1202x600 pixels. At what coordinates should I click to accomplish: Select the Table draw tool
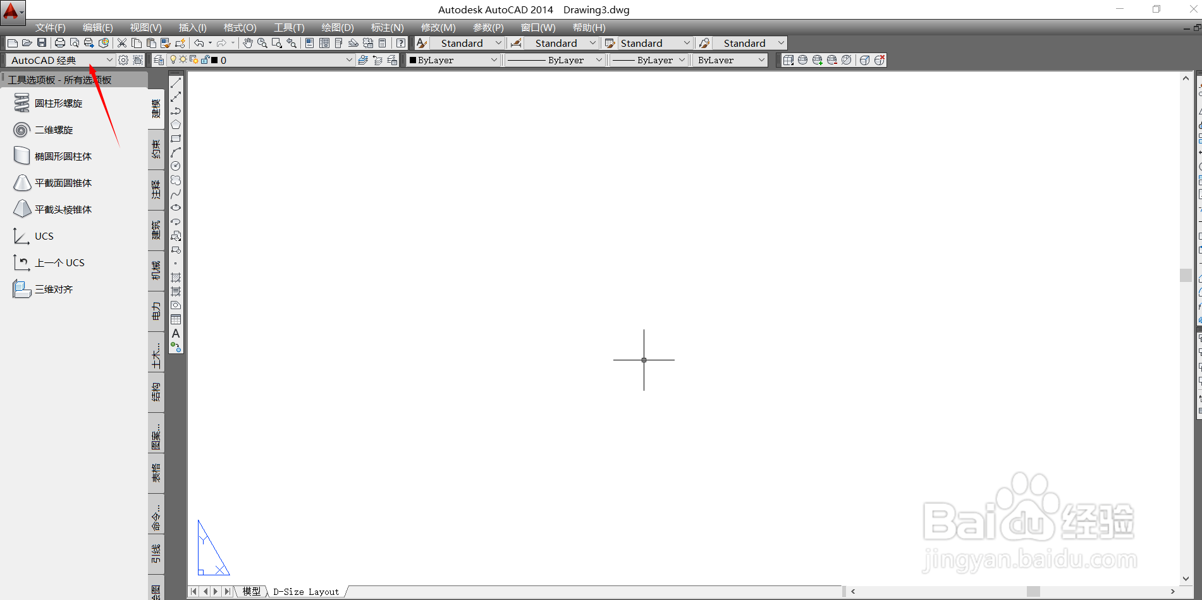pos(176,319)
